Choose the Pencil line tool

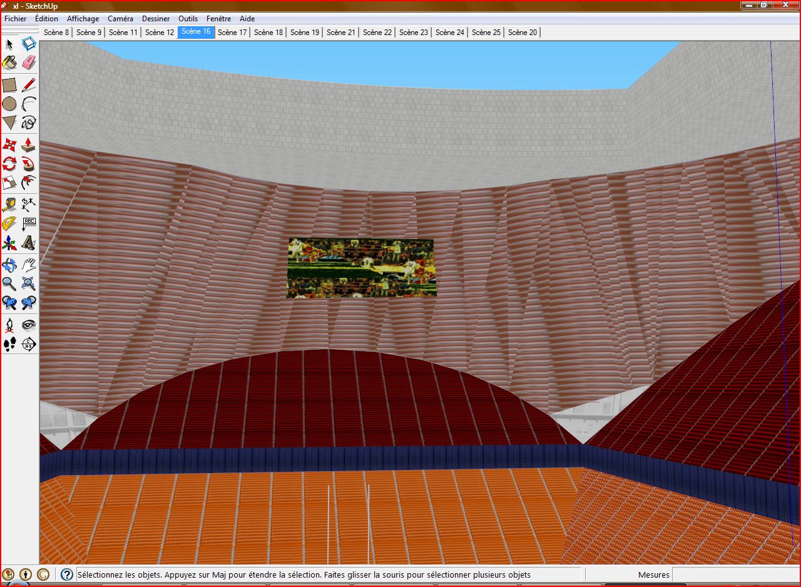(x=29, y=84)
